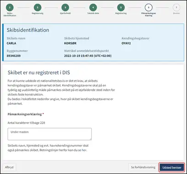Open step 4 Teknisk data
This screenshot has height=174, width=187.
click(x=93, y=7)
